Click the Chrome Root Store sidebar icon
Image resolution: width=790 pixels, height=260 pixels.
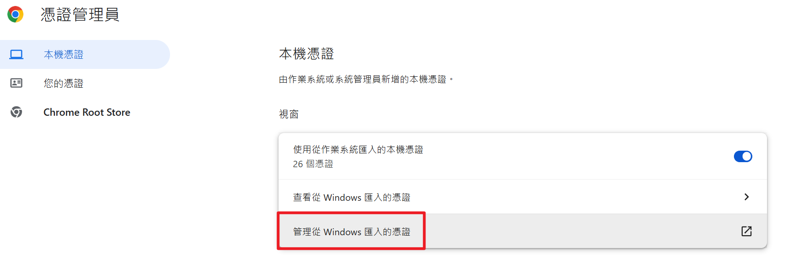coord(17,112)
